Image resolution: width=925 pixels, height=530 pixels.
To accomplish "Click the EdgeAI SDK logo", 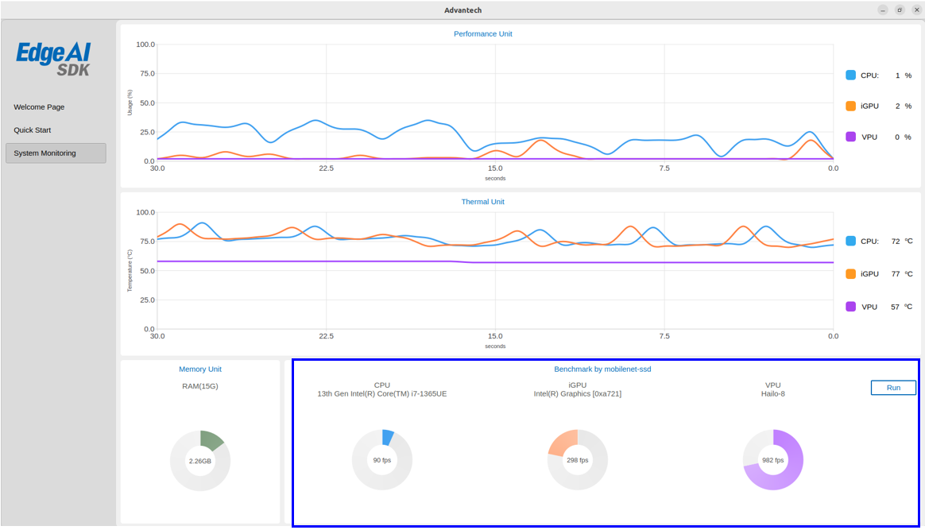I will [x=54, y=60].
